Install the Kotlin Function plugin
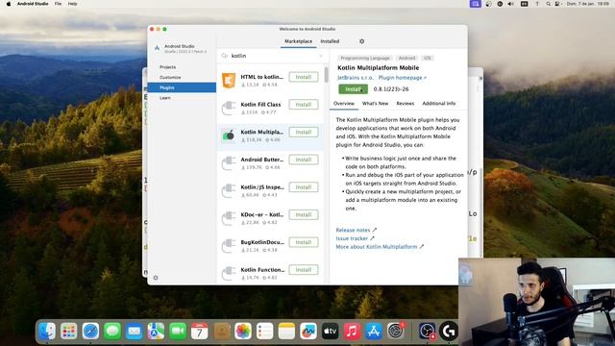 click(304, 270)
